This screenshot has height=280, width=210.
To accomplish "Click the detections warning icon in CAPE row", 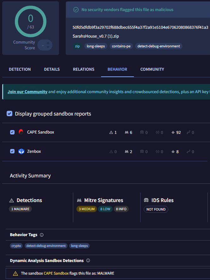I will pyautogui.click(x=111, y=133).
